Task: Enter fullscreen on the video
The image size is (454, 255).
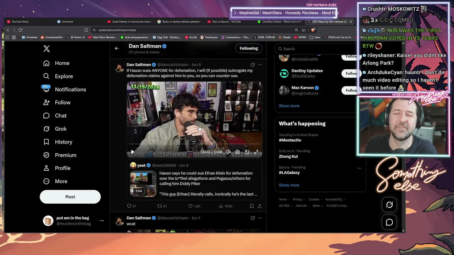Action: pyautogui.click(x=256, y=152)
